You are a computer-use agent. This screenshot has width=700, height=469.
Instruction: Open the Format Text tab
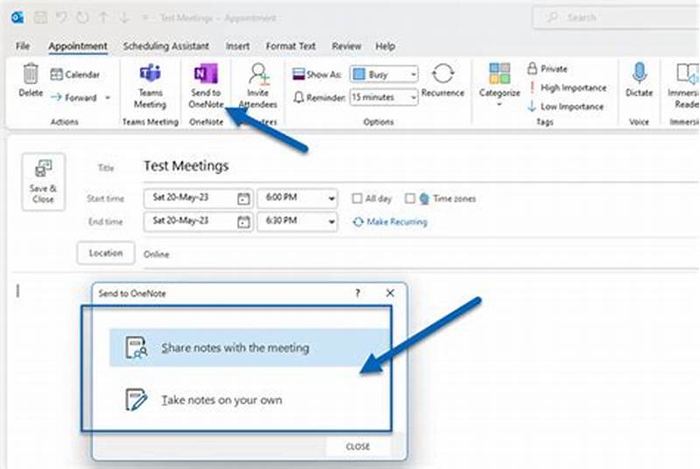pyautogui.click(x=290, y=46)
